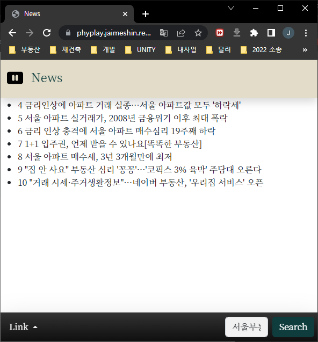Click the share page icon
The image size is (318, 342).
[181, 33]
